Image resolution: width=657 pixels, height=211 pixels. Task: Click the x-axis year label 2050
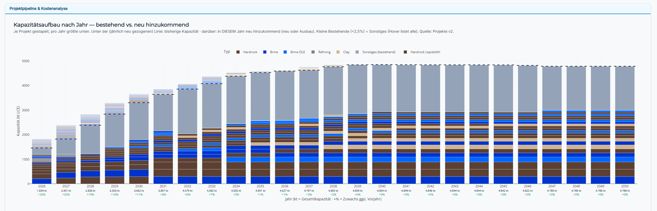[625, 186]
